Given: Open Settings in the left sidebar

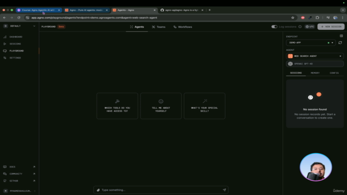Looking at the screenshot, I should pyautogui.click(x=15, y=58).
